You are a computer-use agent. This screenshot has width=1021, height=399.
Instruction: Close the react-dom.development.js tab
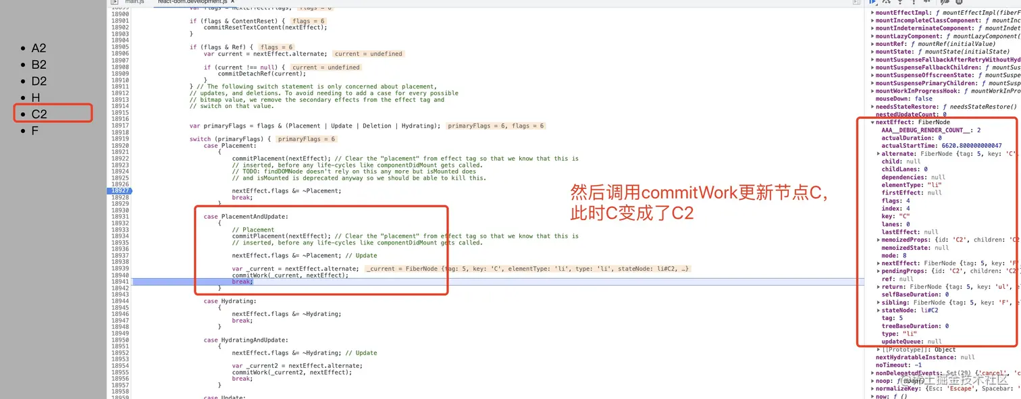233,2
